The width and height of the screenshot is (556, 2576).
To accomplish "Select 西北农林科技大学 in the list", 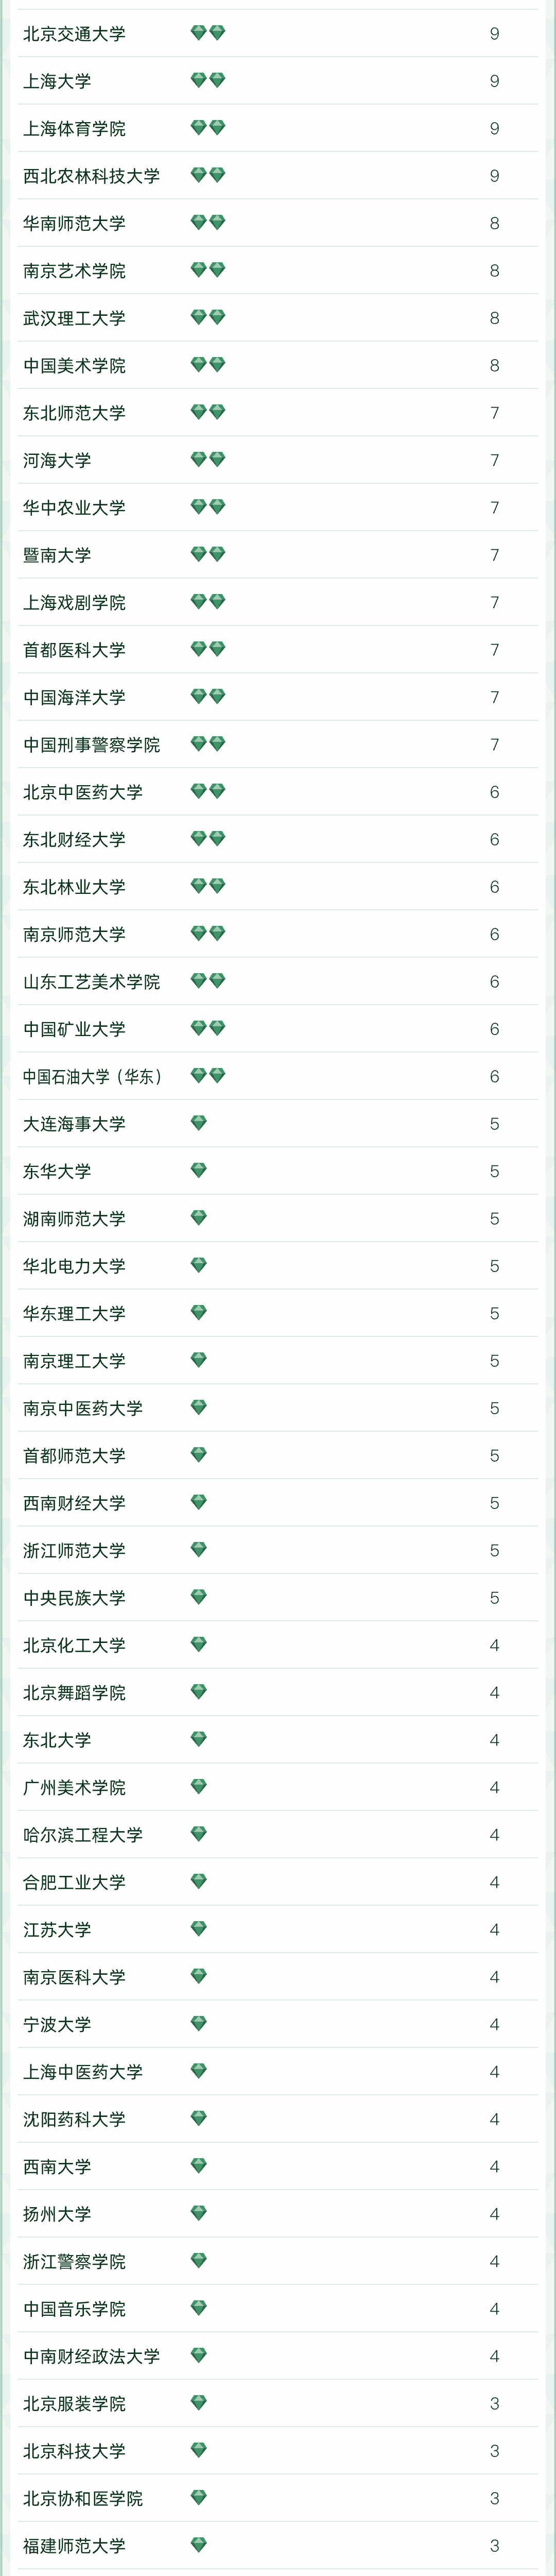I will coord(91,176).
